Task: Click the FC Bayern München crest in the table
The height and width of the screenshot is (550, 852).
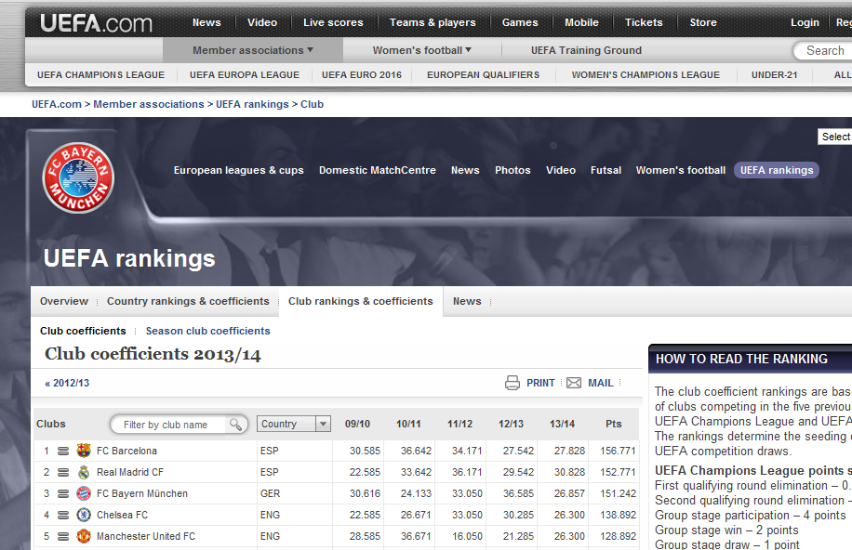Action: click(84, 493)
